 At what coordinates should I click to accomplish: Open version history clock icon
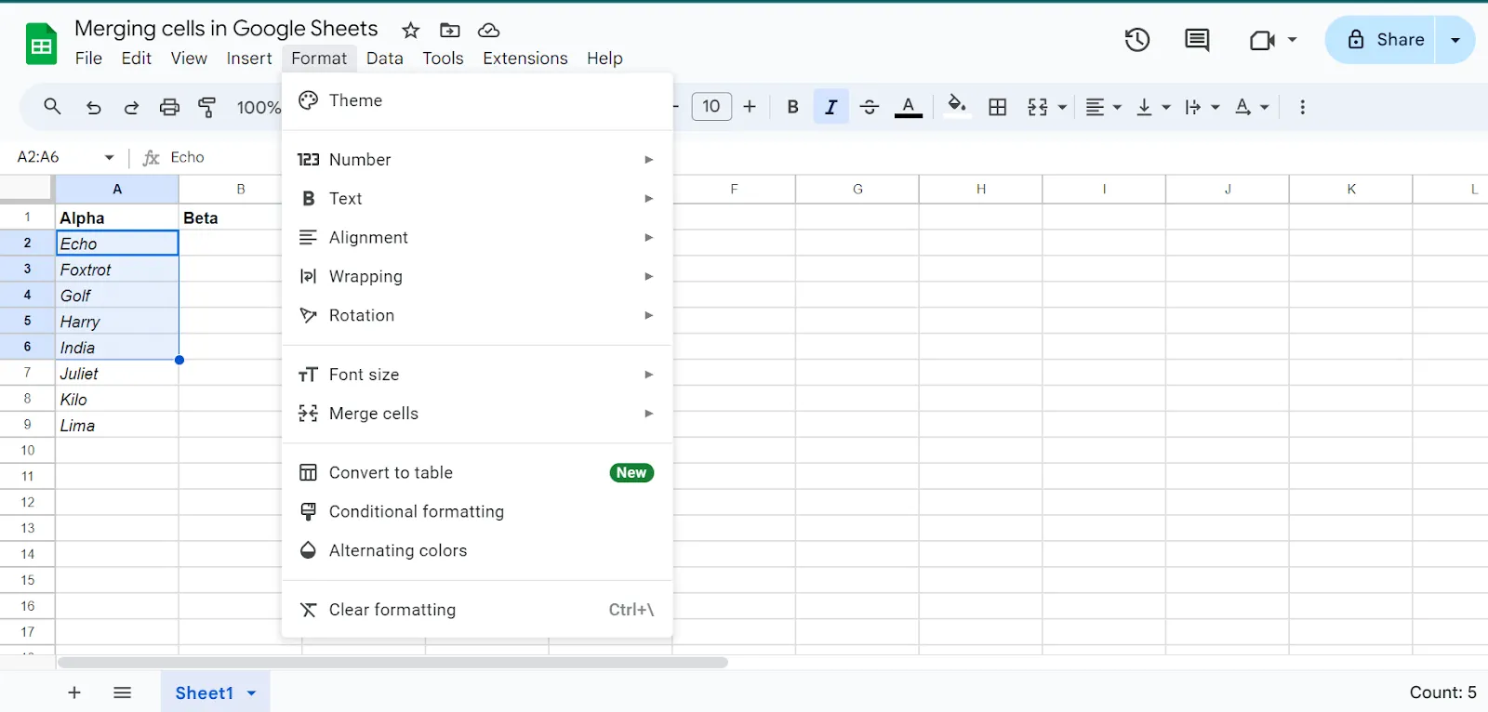click(x=1137, y=40)
